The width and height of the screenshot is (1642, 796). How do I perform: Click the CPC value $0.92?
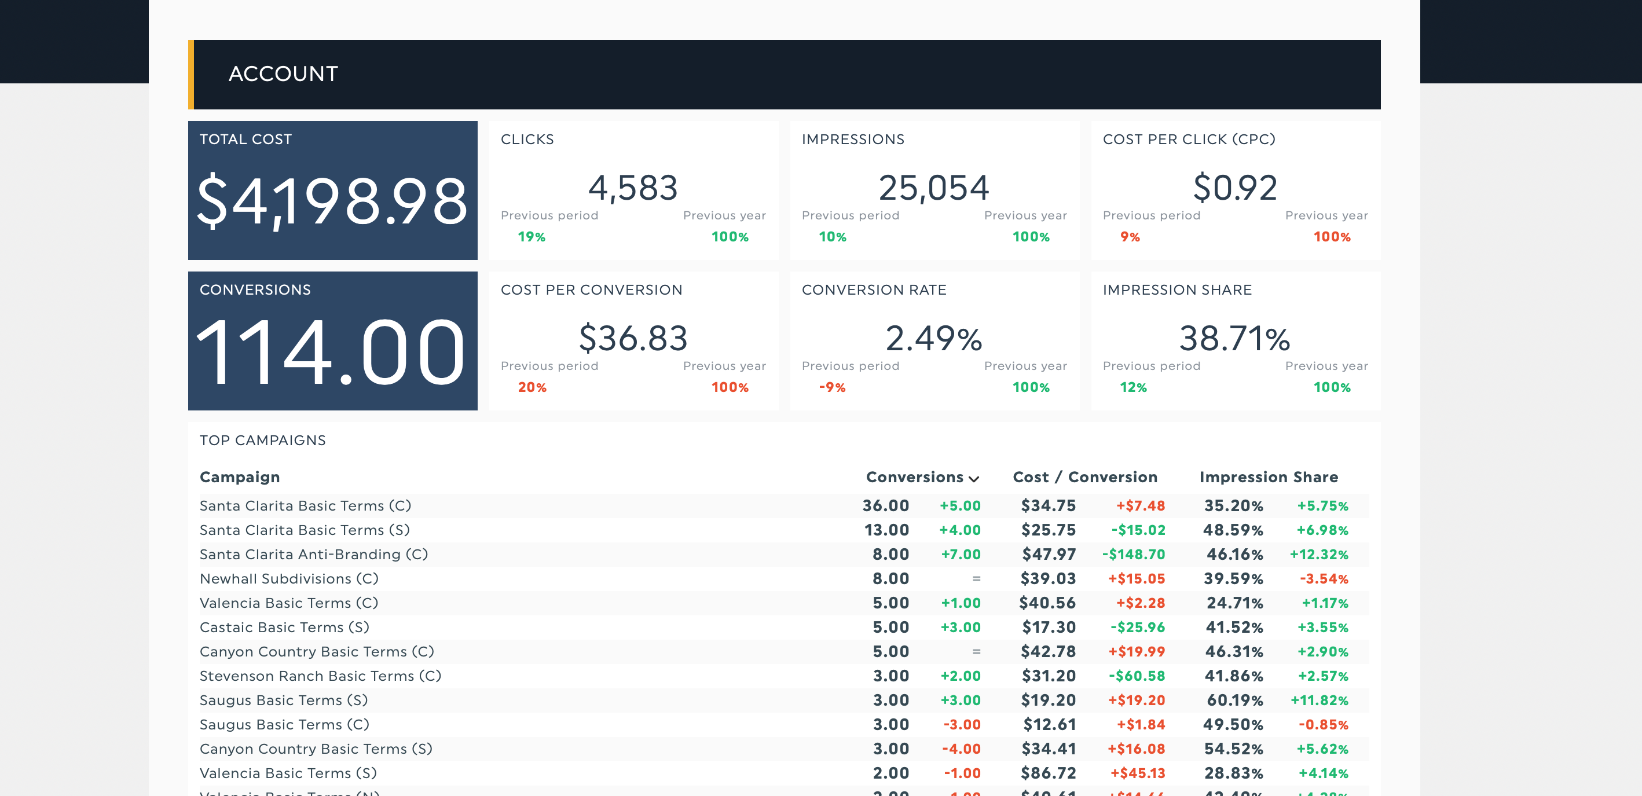1235,188
